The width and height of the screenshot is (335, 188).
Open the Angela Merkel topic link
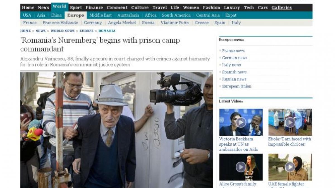pos(122,23)
